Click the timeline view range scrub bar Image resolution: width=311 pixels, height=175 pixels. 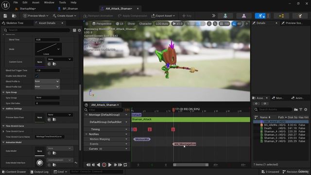(x=190, y=165)
